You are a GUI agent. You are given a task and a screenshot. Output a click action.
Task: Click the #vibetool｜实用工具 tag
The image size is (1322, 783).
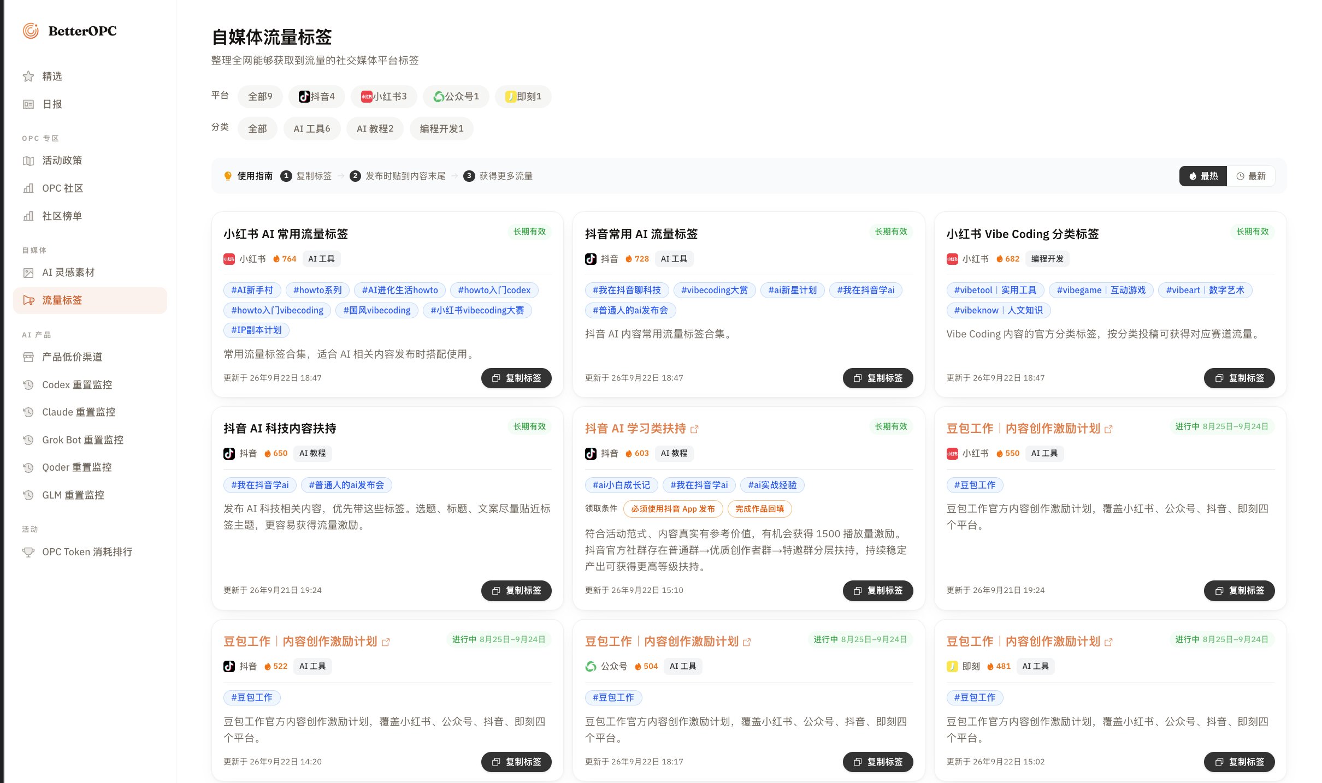pyautogui.click(x=995, y=290)
